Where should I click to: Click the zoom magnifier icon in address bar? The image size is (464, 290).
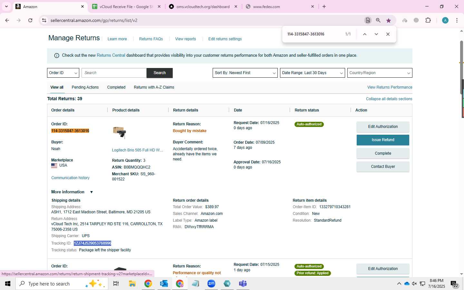coord(378,20)
